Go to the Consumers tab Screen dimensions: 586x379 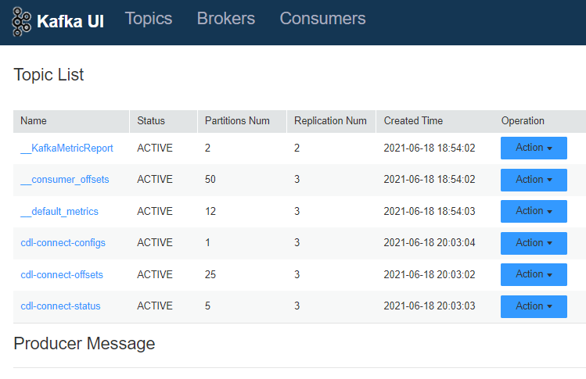322,19
